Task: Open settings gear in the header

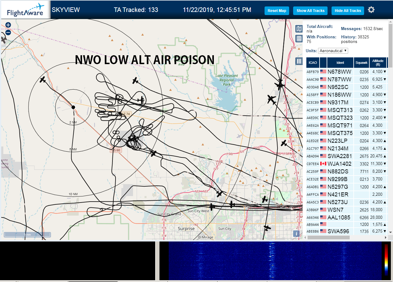Action: pyautogui.click(x=371, y=10)
